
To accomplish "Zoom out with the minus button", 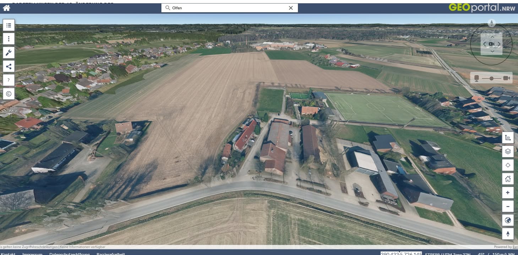I will pyautogui.click(x=508, y=206).
